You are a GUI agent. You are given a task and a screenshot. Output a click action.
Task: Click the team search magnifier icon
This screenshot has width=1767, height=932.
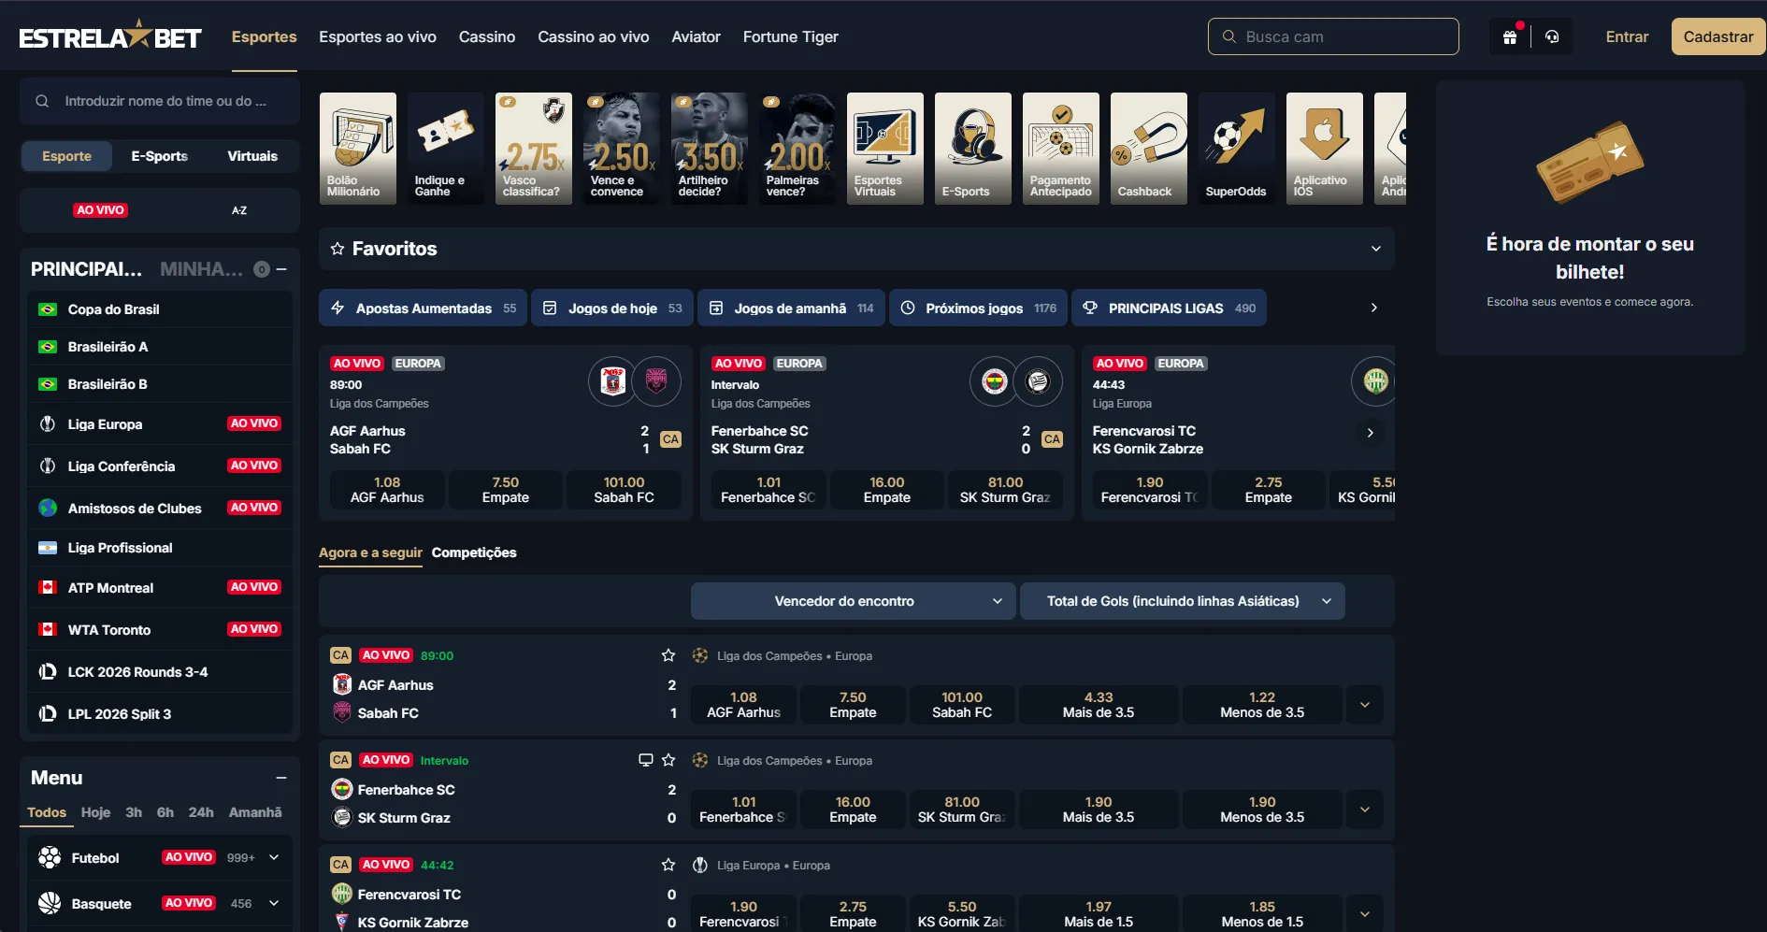coord(42,101)
